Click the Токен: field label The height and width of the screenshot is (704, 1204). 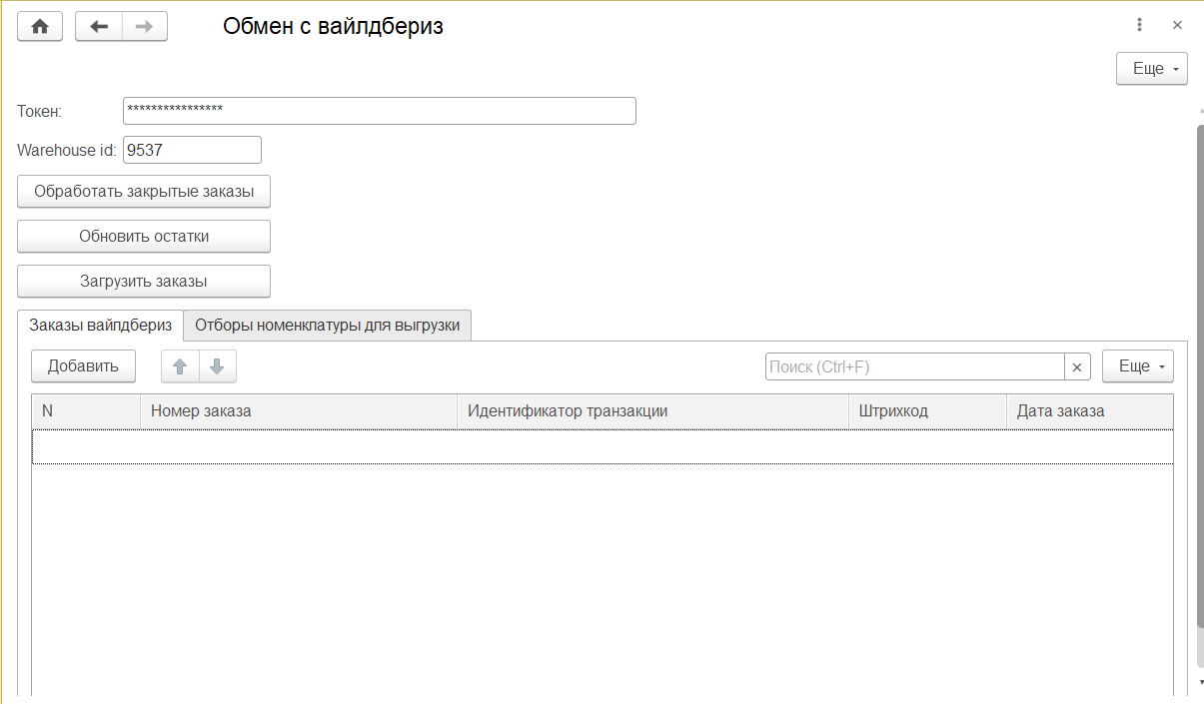(x=40, y=111)
